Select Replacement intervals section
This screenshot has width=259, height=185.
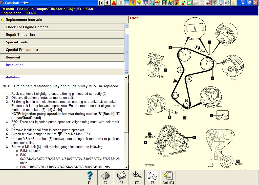tap(64, 20)
